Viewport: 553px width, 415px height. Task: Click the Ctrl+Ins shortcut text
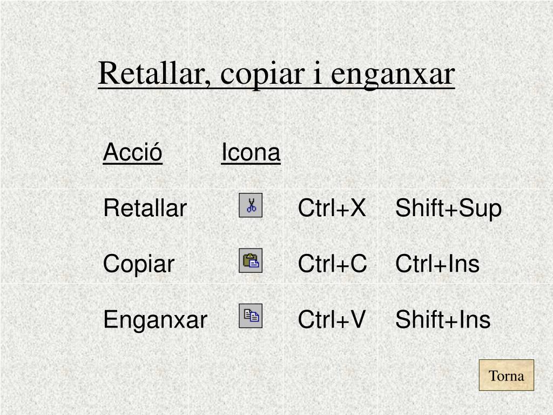click(437, 264)
